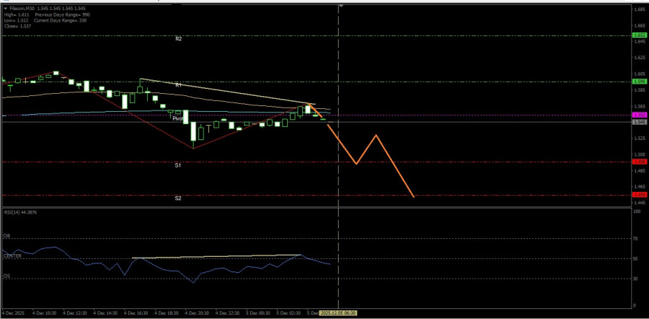Click the 4 Dec 20:30 time axis label
649x319 pixels.
point(196,313)
